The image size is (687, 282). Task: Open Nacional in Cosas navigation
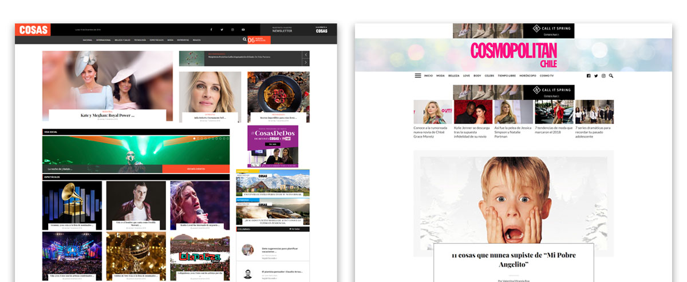(x=88, y=40)
